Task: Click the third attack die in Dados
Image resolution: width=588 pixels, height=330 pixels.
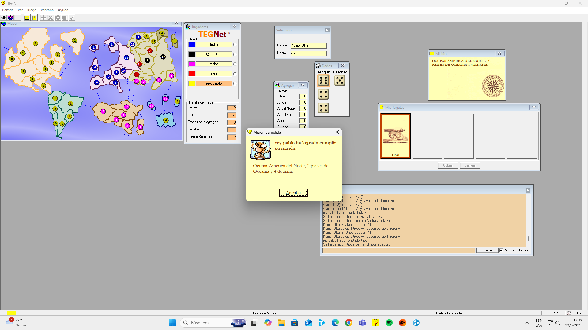Action: [323, 108]
